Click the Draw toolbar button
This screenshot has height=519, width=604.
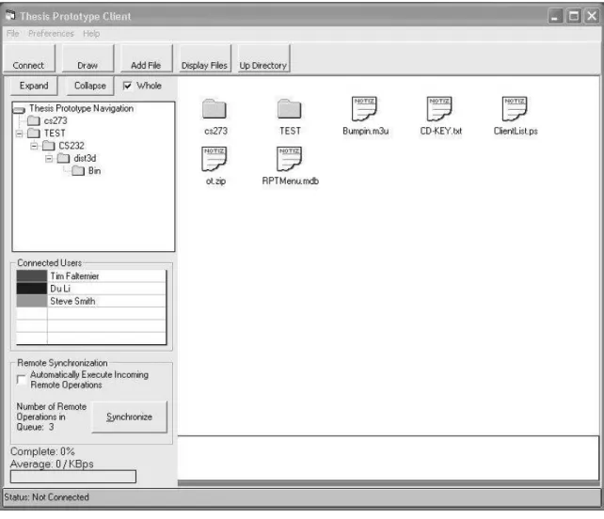(87, 58)
